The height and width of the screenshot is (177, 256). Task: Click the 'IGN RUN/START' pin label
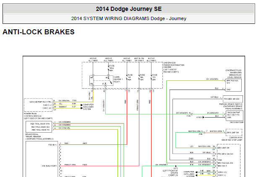click(x=49, y=166)
